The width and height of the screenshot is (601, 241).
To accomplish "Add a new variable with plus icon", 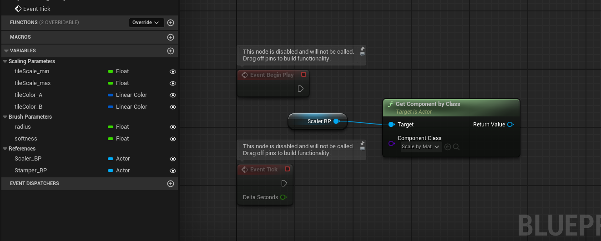I will (171, 51).
